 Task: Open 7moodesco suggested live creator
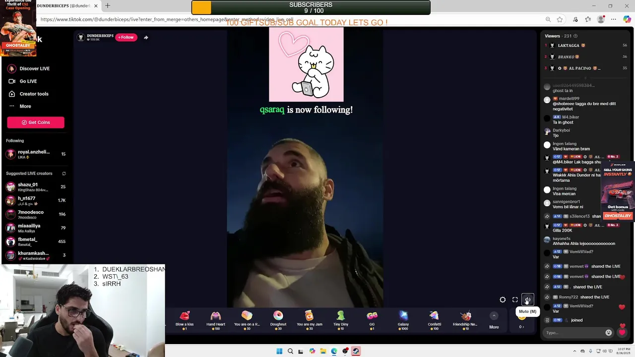coord(36,214)
